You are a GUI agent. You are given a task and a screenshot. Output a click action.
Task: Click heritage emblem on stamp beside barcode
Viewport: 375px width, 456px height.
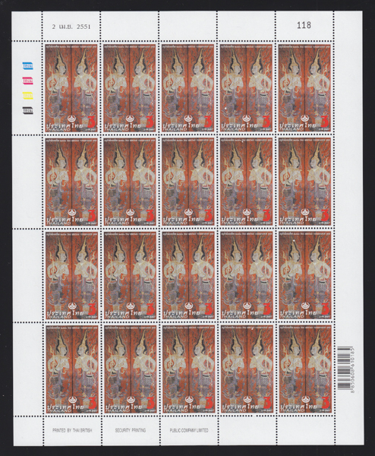[304, 400]
